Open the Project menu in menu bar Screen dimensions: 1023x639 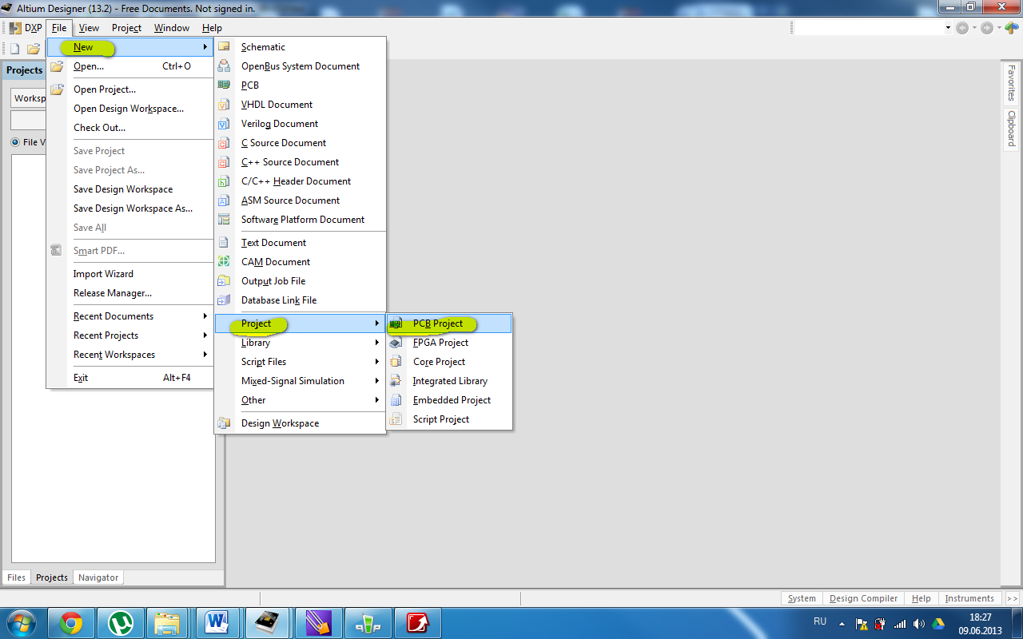(126, 28)
